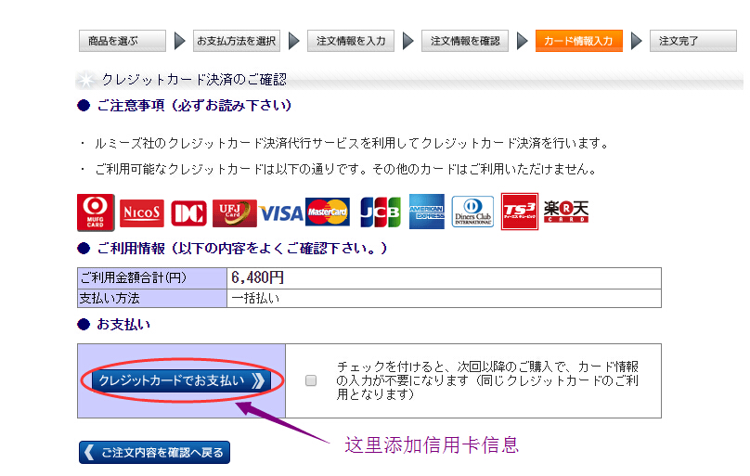Click the TS3 card logo
The image size is (750, 476).
(519, 212)
